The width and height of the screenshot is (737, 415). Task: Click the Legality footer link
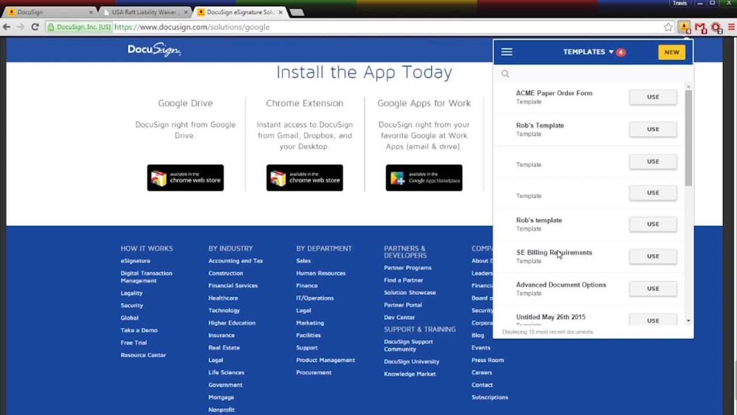click(132, 293)
